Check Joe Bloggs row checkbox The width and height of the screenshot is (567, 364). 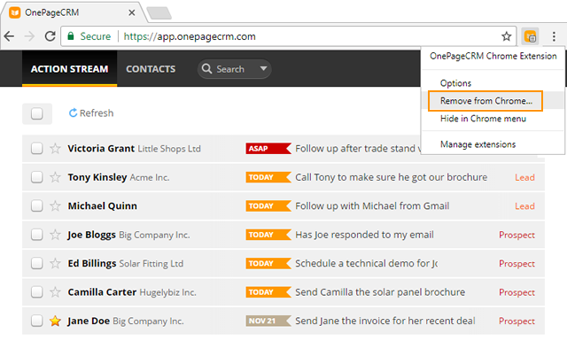click(x=37, y=235)
